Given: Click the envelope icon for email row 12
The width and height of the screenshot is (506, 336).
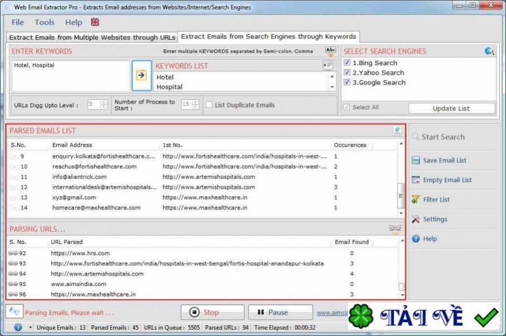Looking at the screenshot, I should (13, 187).
